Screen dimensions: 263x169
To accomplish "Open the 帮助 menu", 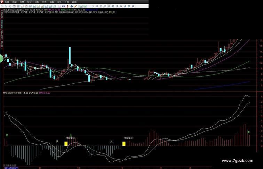I will point(74,2).
